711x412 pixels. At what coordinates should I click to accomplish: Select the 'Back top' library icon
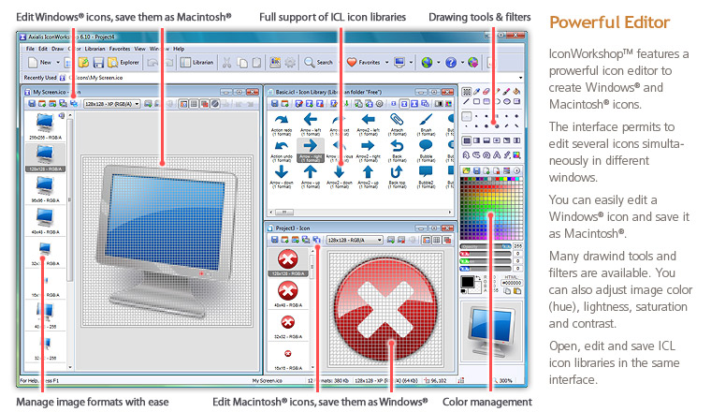397,177
